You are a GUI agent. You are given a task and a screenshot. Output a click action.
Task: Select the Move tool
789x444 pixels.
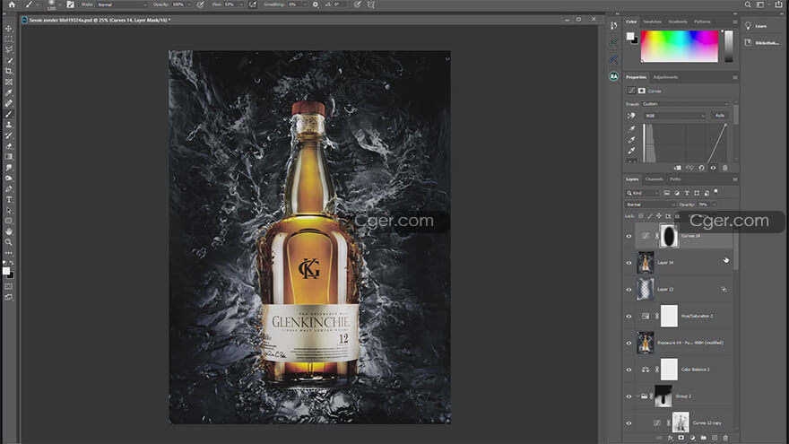[9, 28]
